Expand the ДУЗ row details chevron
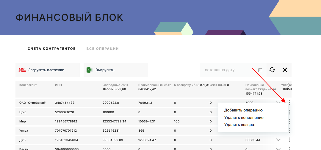Image resolution: width=321 pixels, height=150 pixels. [x=278, y=140]
